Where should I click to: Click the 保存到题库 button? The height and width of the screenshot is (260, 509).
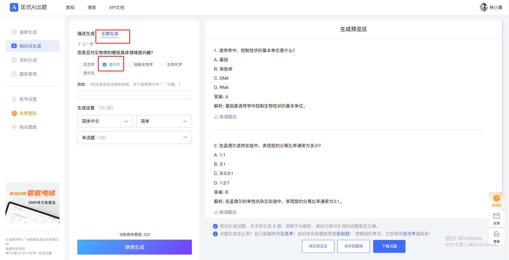pyautogui.click(x=353, y=246)
